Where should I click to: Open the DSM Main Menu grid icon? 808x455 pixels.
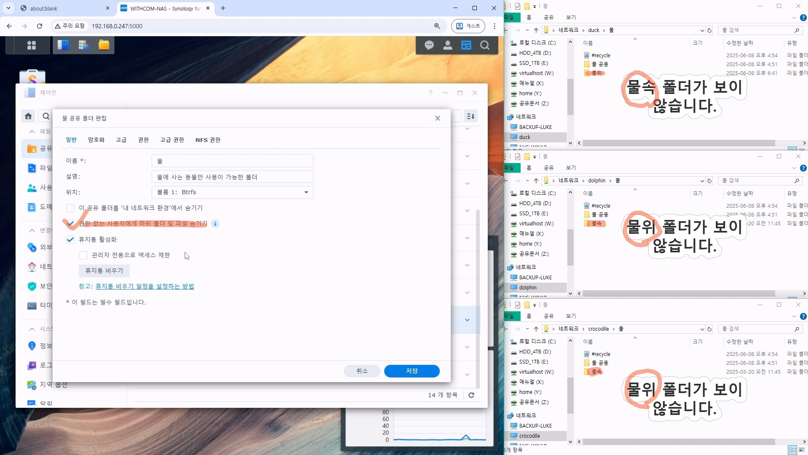click(x=32, y=45)
